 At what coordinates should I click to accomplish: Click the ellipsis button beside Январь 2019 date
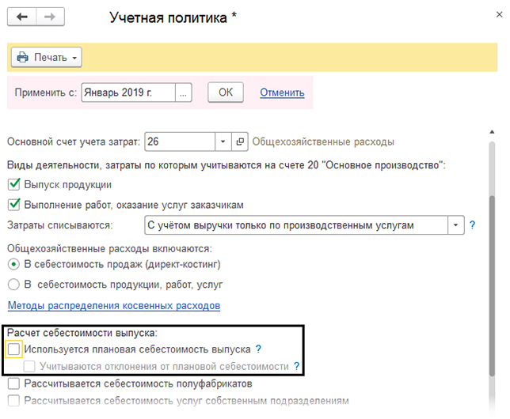pos(184,92)
